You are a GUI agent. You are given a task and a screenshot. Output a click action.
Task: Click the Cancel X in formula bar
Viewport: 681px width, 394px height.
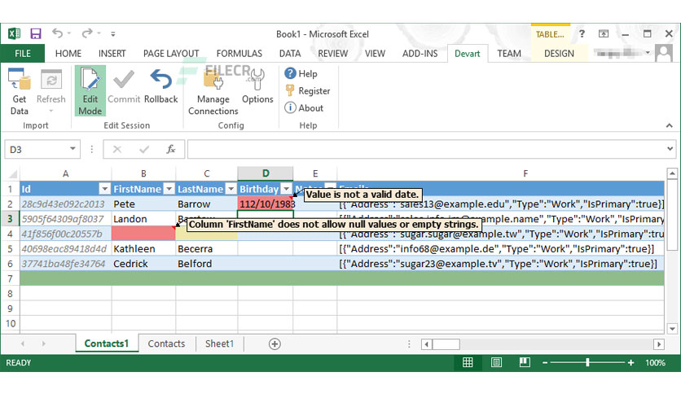pyautogui.click(x=116, y=149)
